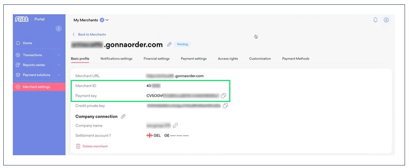Viewport: 409px width, 168px height.
Task: Switch to the Customization tab
Action: pyautogui.click(x=260, y=59)
